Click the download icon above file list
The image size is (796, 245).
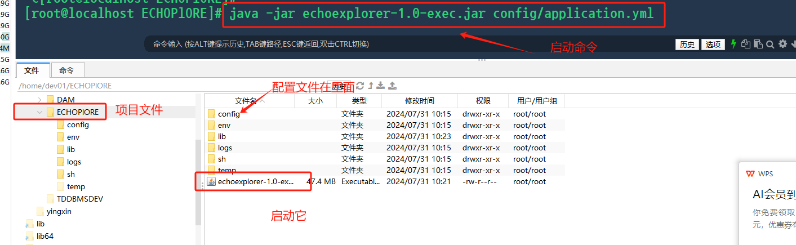click(x=381, y=86)
